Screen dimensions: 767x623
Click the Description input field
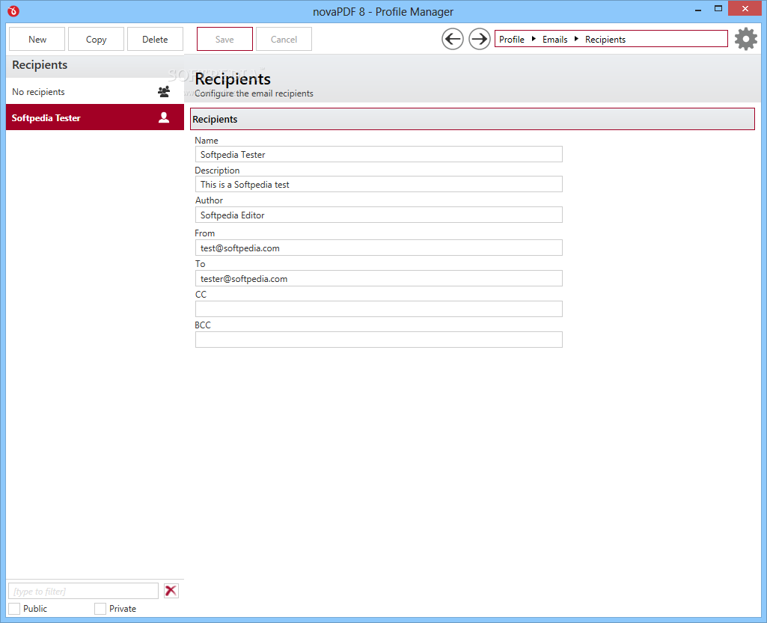pyautogui.click(x=379, y=184)
